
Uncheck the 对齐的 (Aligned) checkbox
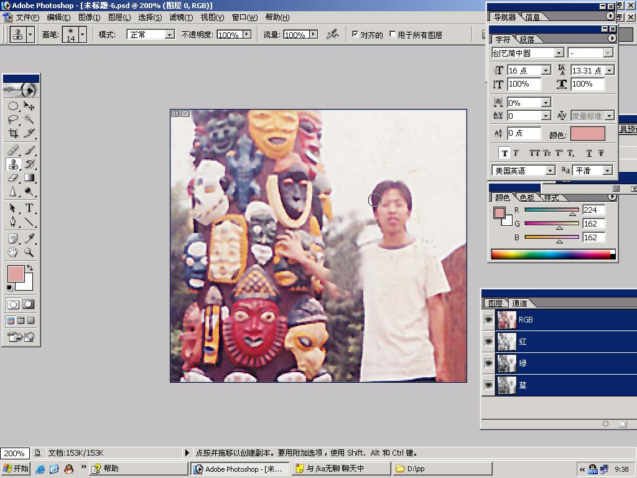(355, 34)
